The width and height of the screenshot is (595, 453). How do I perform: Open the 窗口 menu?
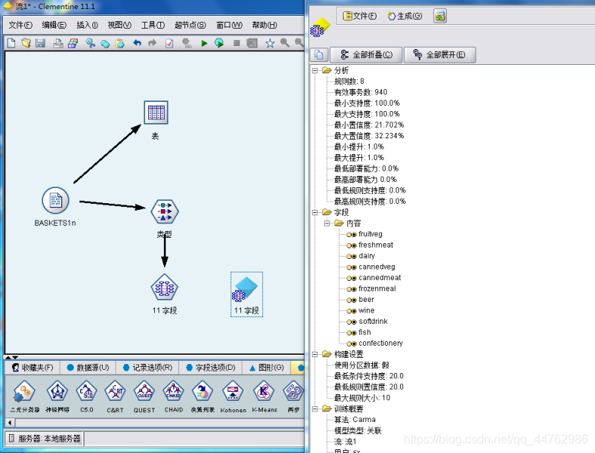[x=229, y=25]
